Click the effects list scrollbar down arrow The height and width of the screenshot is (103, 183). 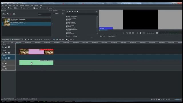tap(97, 33)
